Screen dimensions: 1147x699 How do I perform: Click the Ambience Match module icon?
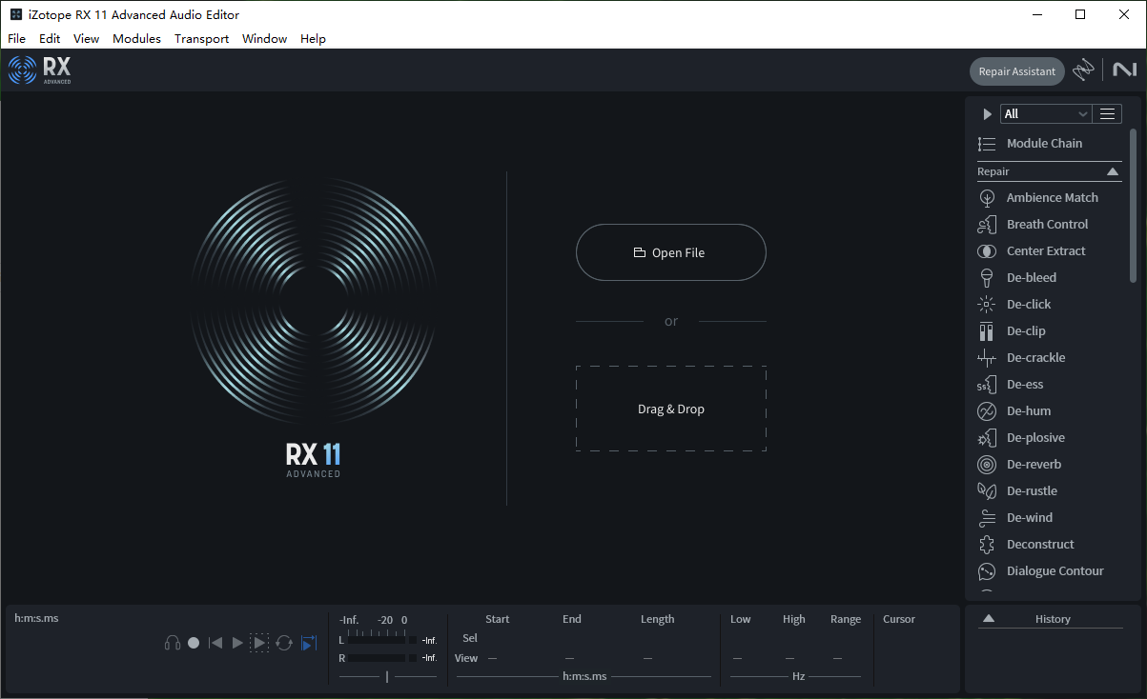click(x=988, y=197)
